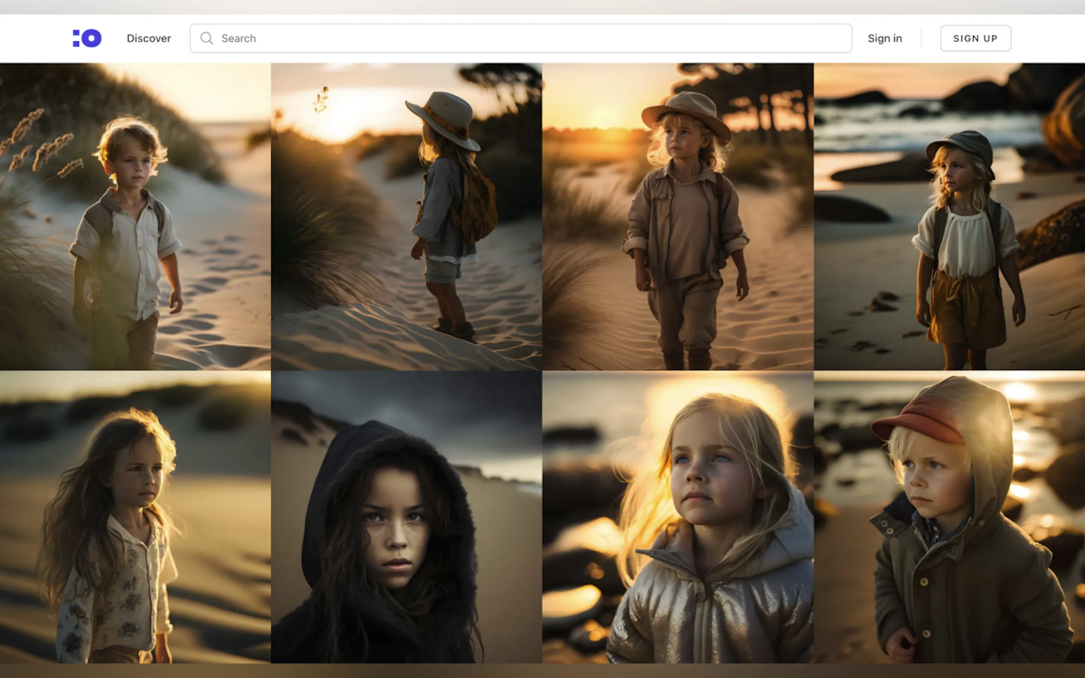
Task: Open the photo of curly-haired boy in white shirt
Action: [x=135, y=216]
